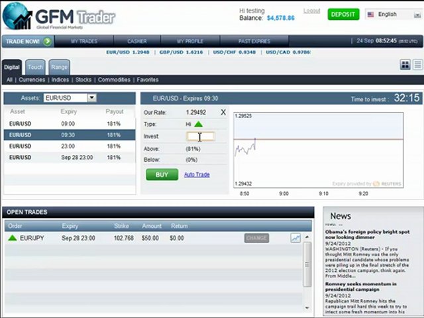Image resolution: width=424 pixels, height=318 pixels.
Task: Click the disabled Change button for EUR/JPY
Action: point(256,238)
